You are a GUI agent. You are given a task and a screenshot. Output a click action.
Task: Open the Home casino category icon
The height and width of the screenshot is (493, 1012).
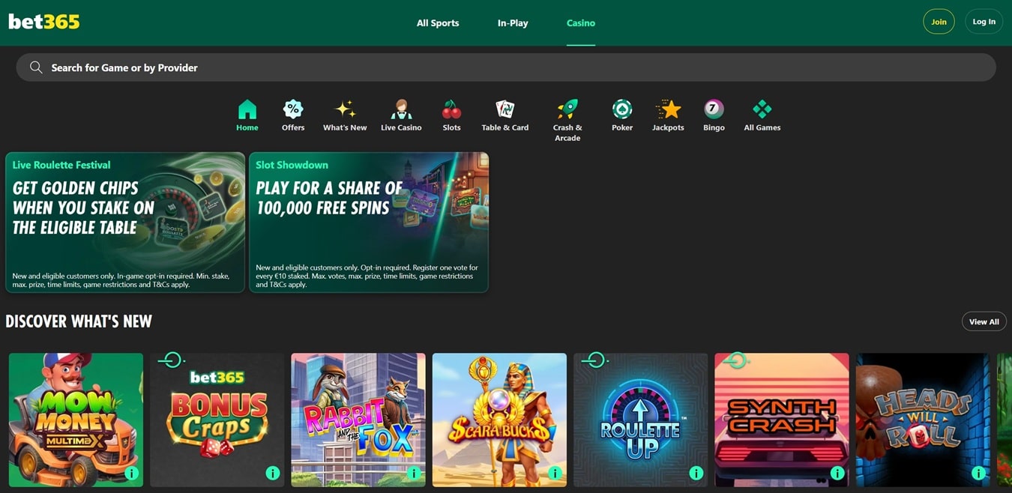click(x=247, y=109)
